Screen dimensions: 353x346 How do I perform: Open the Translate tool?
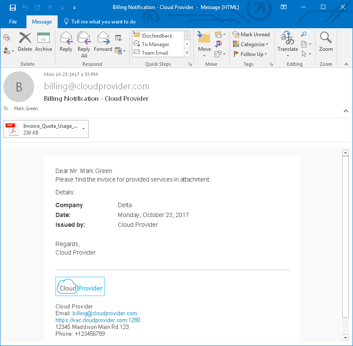(288, 42)
